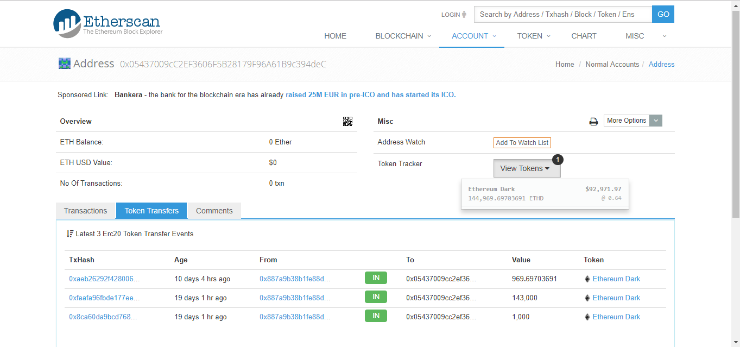The image size is (740, 347).
Task: Open the BLOCKCHAIN menu
Action: [403, 36]
